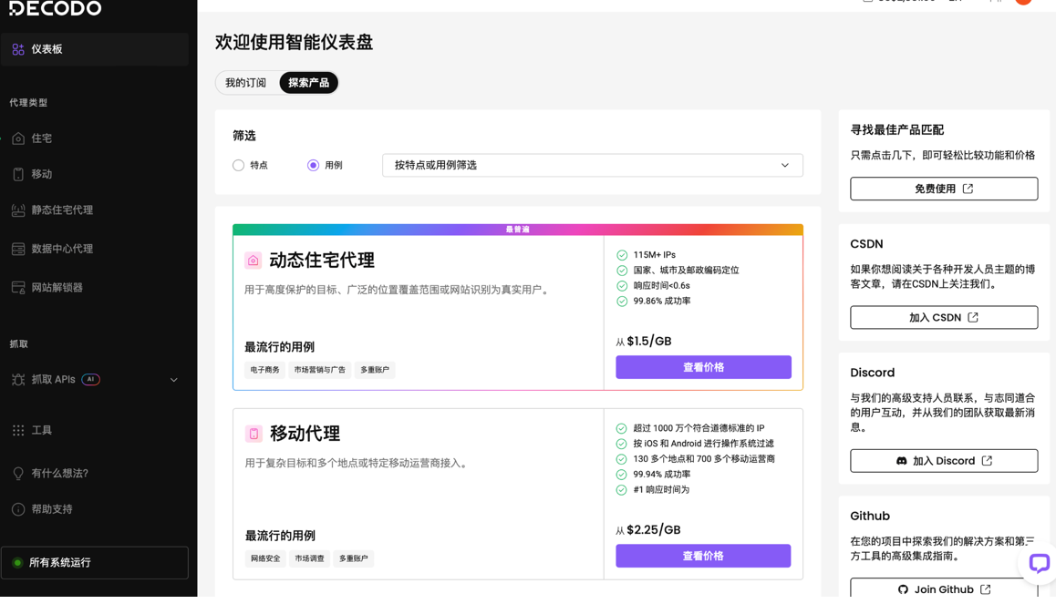Open 静态住宅代理 via its sidebar icon
Image resolution: width=1056 pixels, height=604 pixels.
tap(18, 210)
